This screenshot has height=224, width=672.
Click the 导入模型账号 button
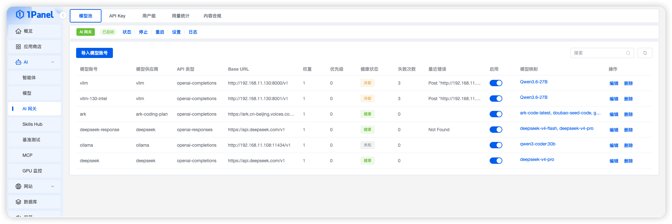(x=95, y=53)
